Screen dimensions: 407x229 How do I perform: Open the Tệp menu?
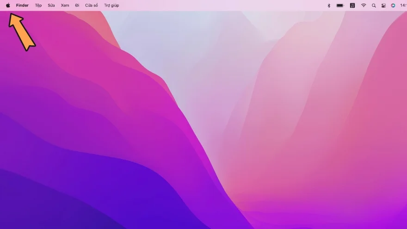point(38,6)
